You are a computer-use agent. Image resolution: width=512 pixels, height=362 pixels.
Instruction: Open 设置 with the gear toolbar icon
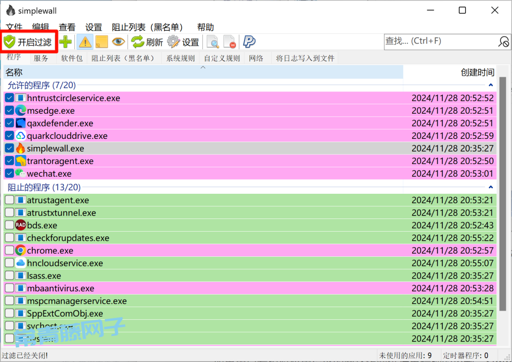coord(183,42)
